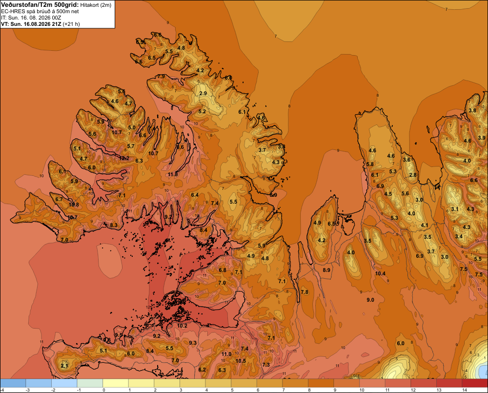Select the 9.0 temperature reading

(x=370, y=300)
